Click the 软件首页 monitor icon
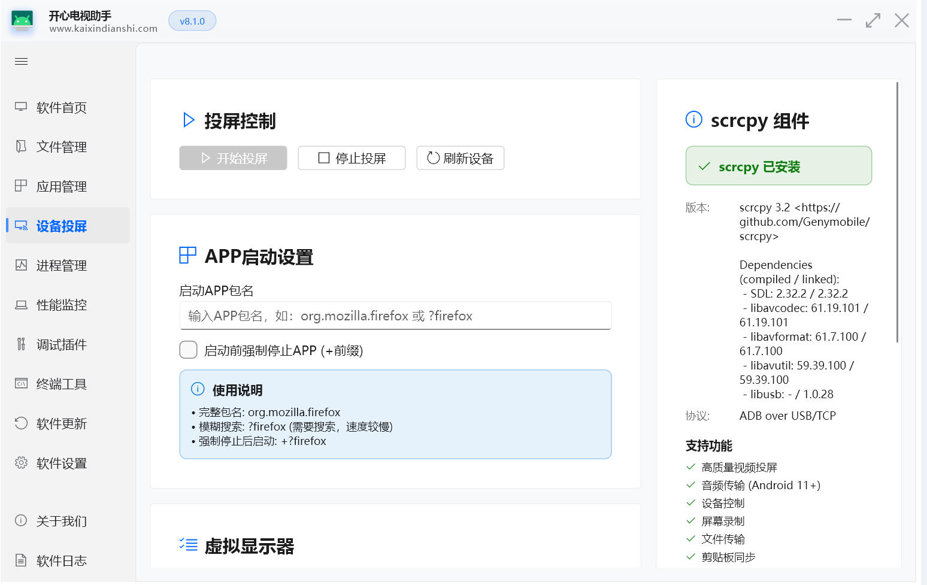 point(21,107)
